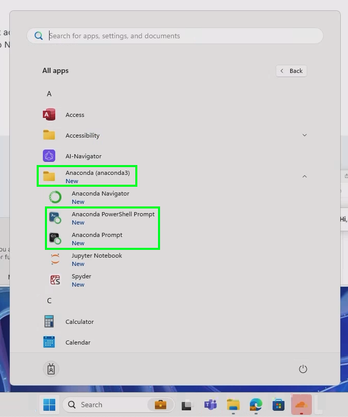Collapse the Anaconda (anaconda3) folder chevron
Viewport: 348px width, 417px height.
click(305, 176)
